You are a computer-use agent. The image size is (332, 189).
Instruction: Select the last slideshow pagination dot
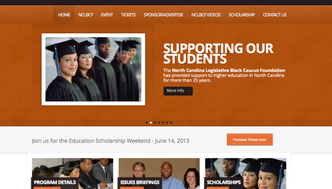pyautogui.click(x=171, y=123)
